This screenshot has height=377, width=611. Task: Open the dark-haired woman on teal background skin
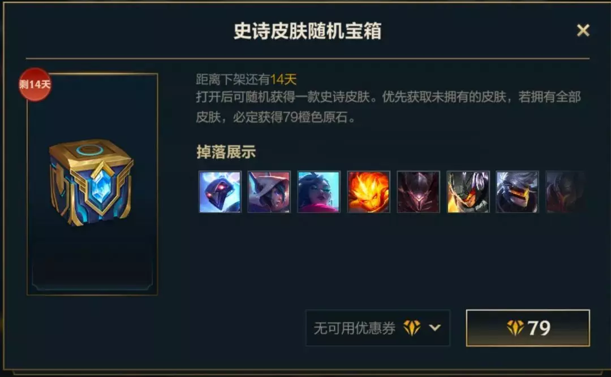[x=319, y=192]
